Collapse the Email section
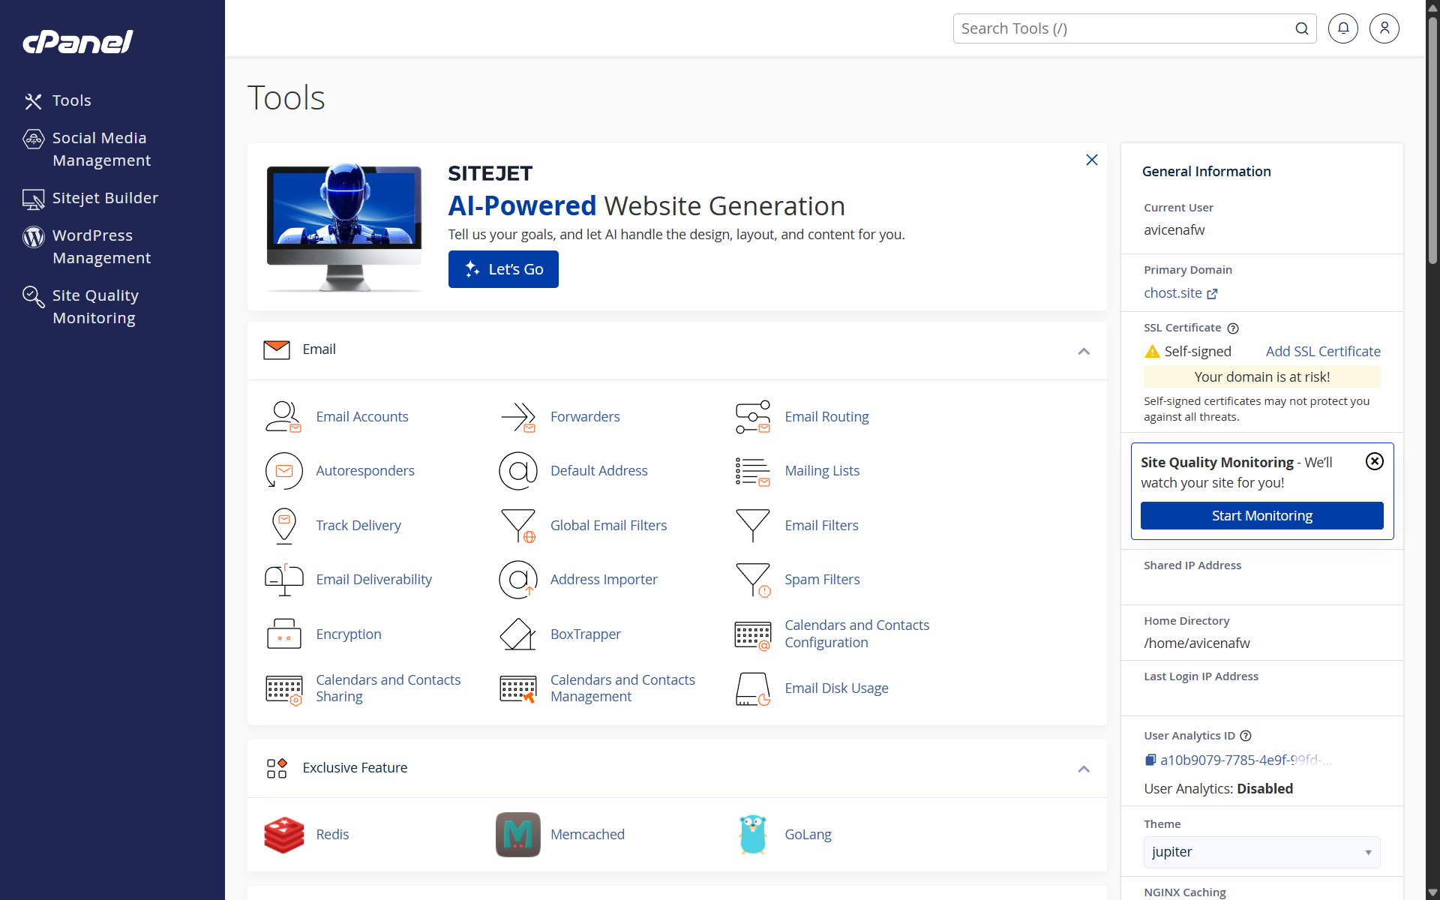Image resolution: width=1440 pixels, height=900 pixels. [1083, 351]
